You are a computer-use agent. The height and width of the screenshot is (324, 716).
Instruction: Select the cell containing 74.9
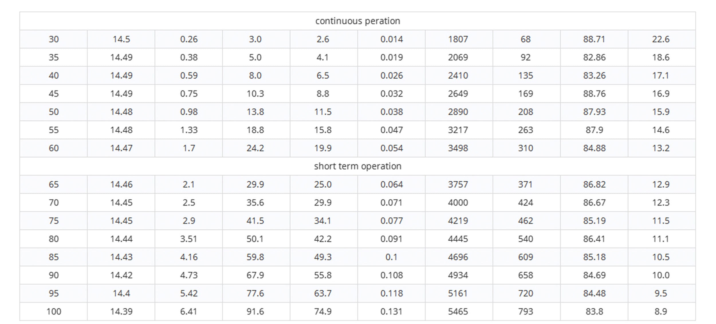[x=323, y=311]
